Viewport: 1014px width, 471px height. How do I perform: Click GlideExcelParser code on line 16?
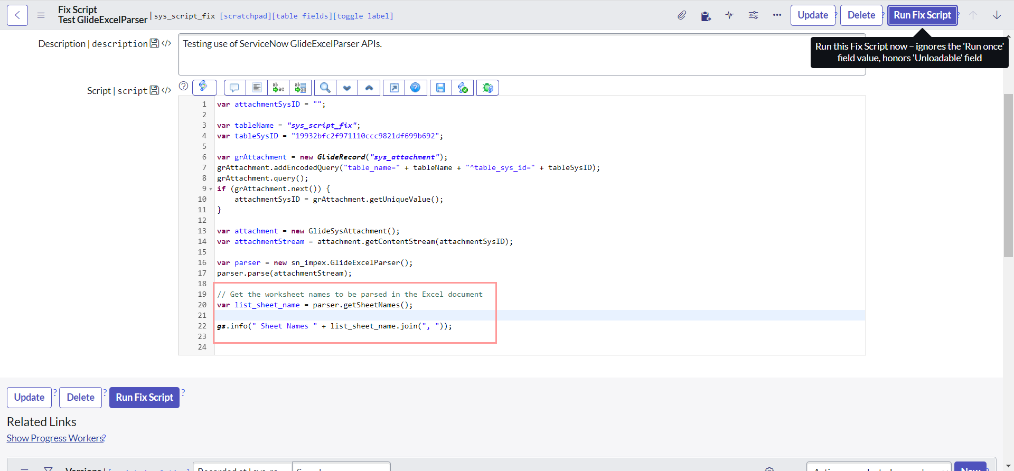pos(315,263)
